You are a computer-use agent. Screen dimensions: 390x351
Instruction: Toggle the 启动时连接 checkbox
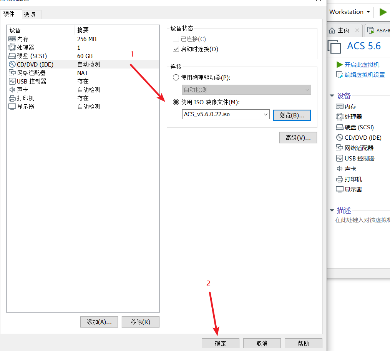[x=176, y=49]
